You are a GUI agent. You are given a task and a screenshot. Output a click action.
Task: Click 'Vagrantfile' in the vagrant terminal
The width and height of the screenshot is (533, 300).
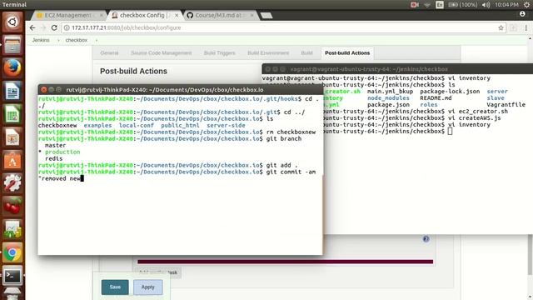[506, 105]
